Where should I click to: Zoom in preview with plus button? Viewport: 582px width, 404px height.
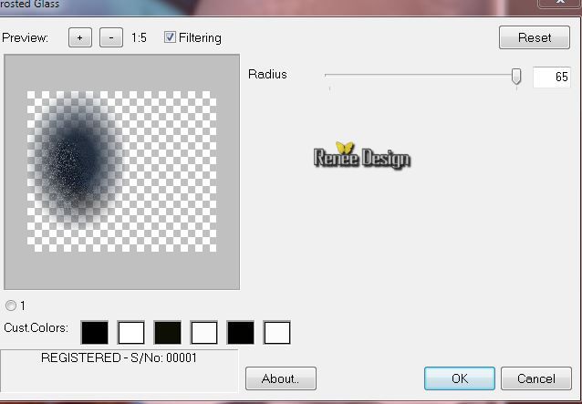79,37
